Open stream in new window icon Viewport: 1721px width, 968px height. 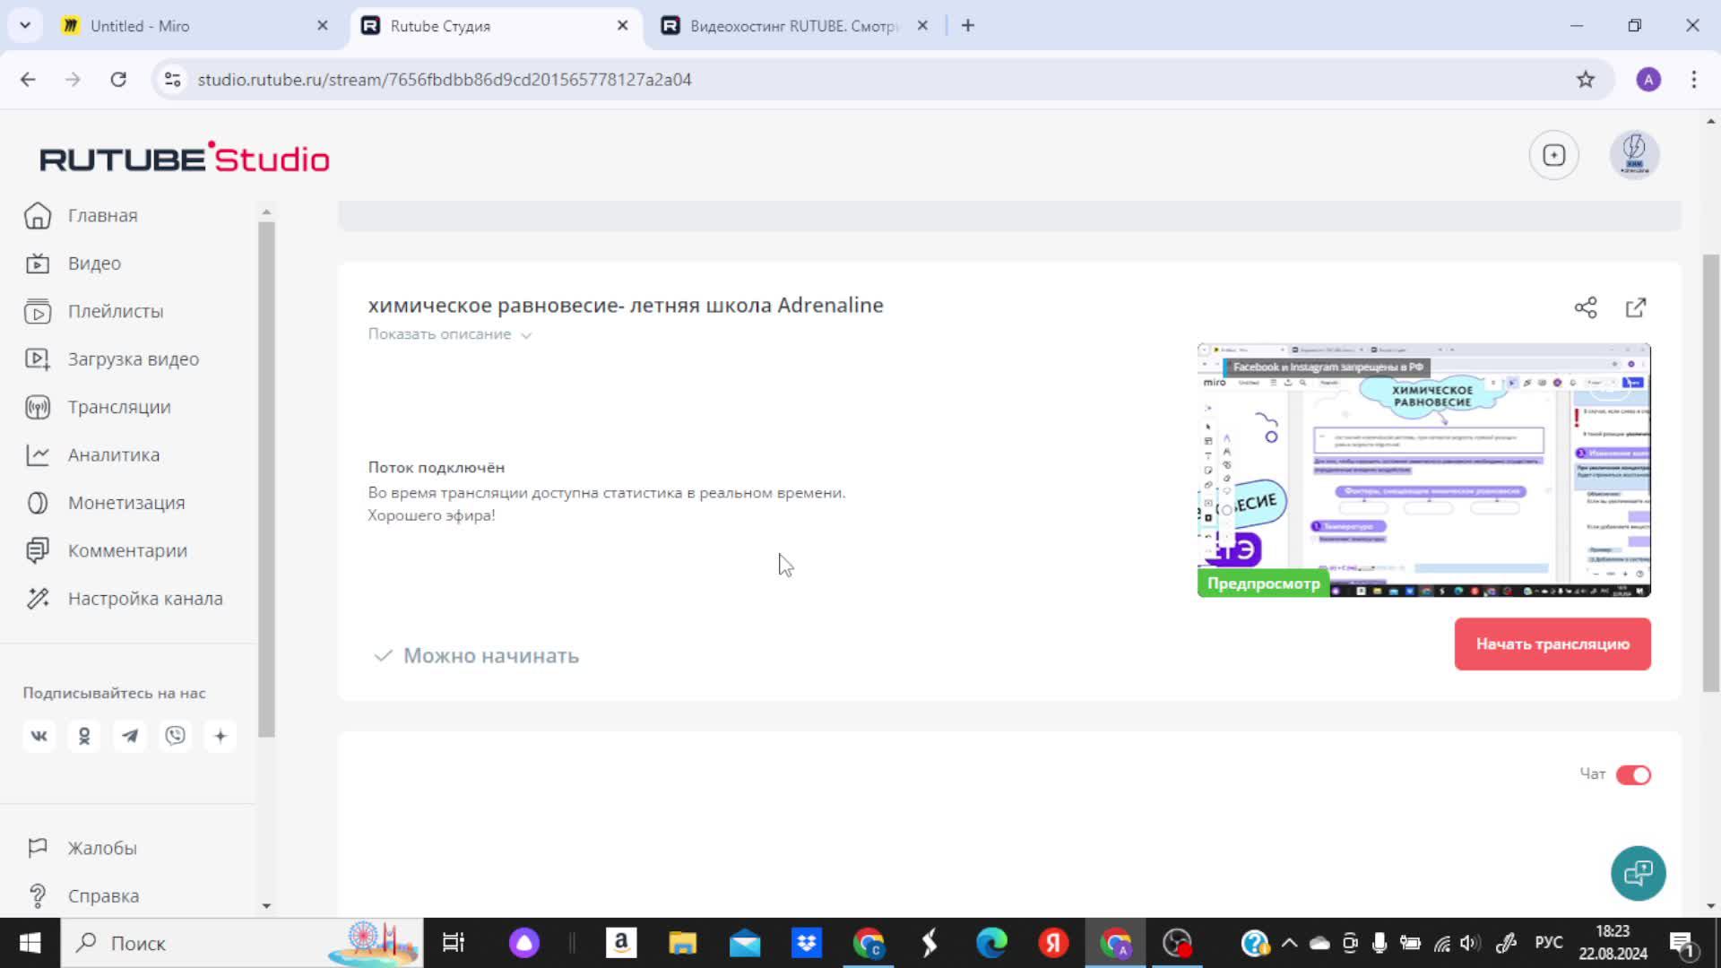click(x=1636, y=307)
